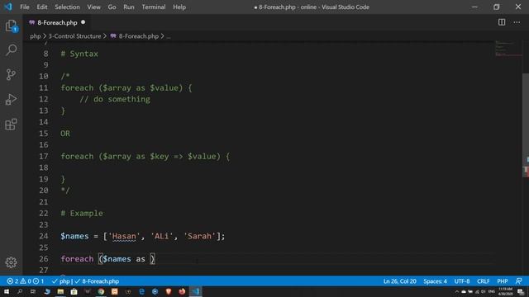Viewport: 529px width, 297px height.
Task: Click the '# Example' comment line
Action: [82, 213]
